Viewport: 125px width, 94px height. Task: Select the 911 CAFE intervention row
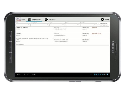[62, 36]
